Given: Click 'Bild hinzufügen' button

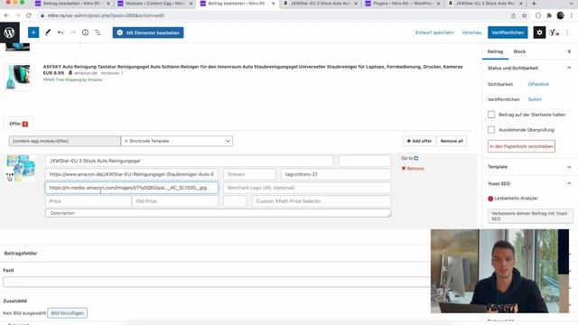Looking at the screenshot, I should click(68, 313).
